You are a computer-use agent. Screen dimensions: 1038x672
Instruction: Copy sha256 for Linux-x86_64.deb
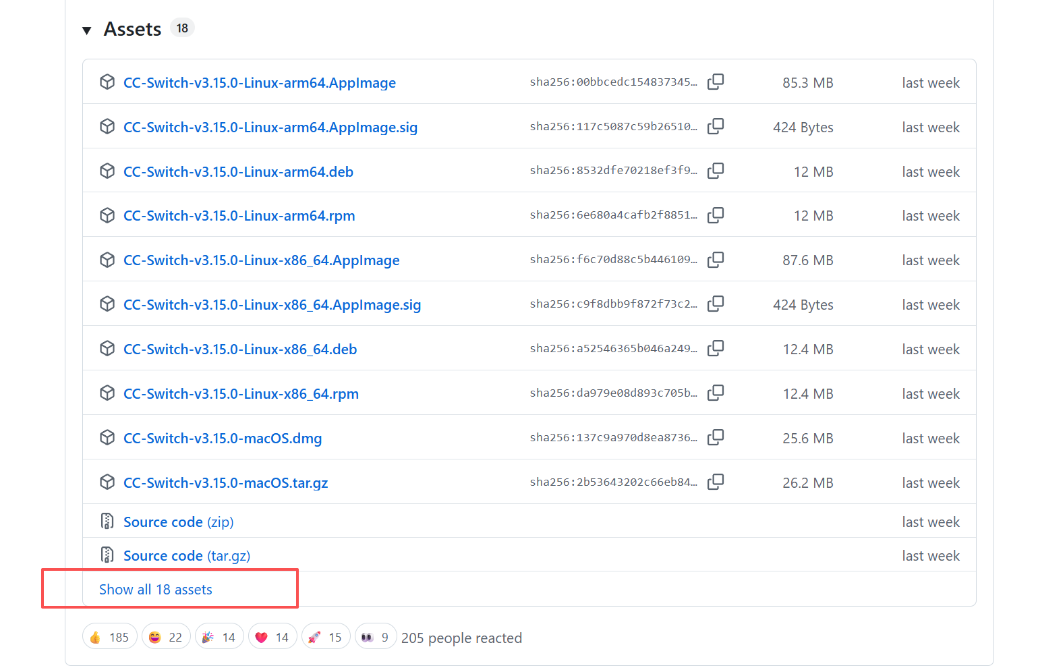[x=716, y=349]
